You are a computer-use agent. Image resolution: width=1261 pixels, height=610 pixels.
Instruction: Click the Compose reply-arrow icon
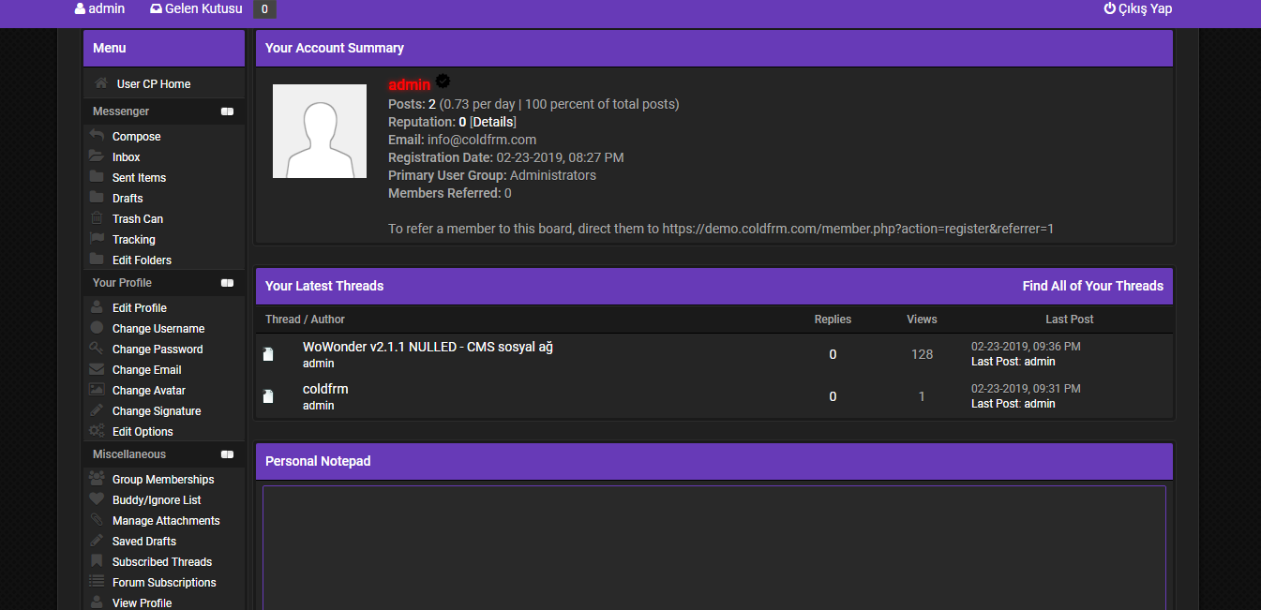pyautogui.click(x=97, y=136)
